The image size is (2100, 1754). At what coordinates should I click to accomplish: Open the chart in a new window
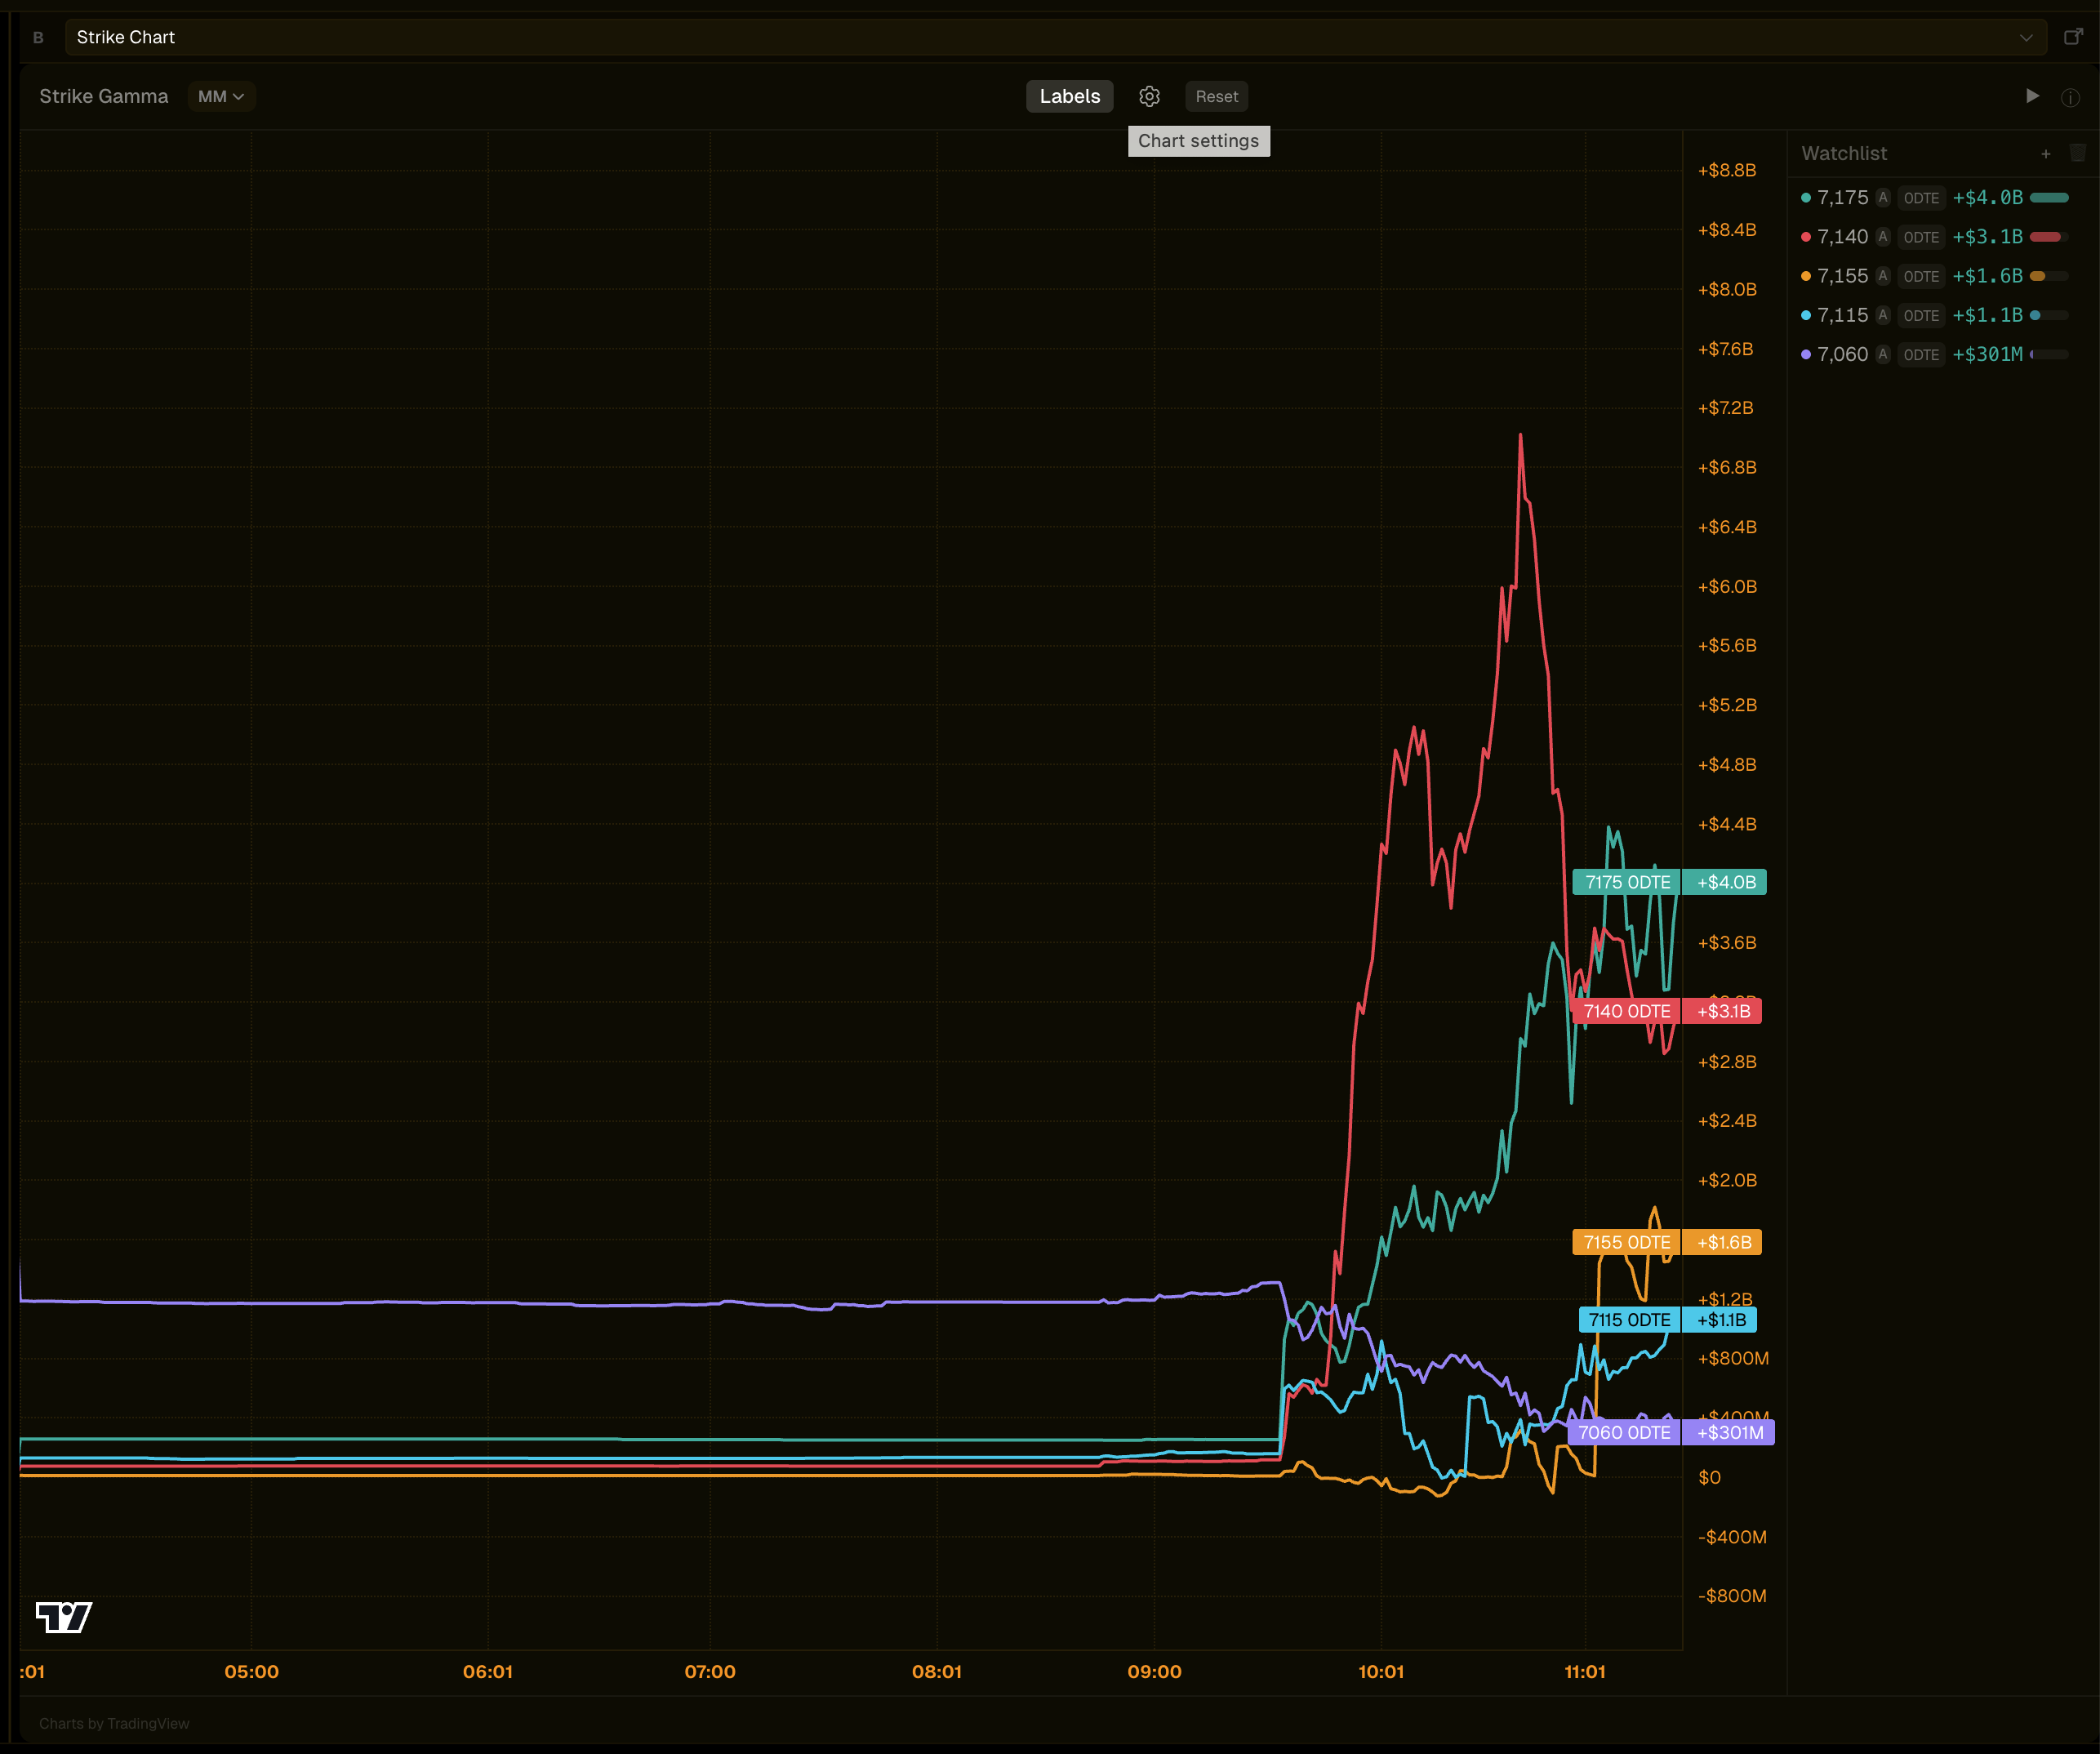point(2073,37)
